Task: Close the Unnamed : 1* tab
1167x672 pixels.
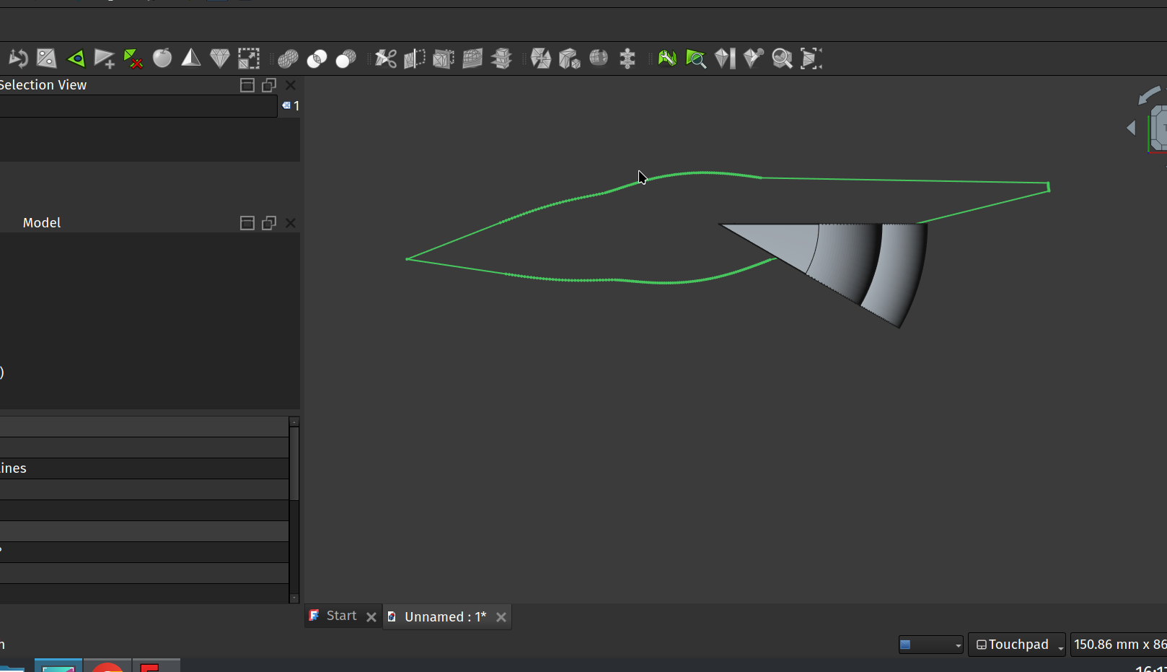Action: point(501,617)
